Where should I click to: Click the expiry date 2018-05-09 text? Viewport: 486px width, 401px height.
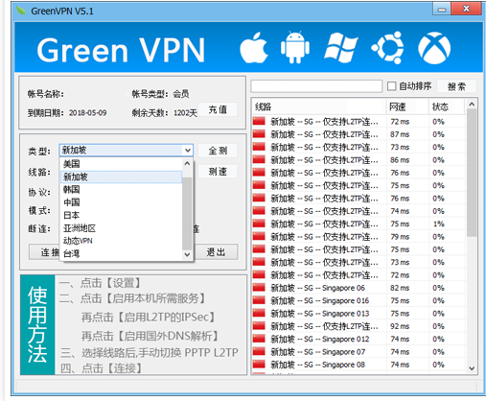point(88,113)
